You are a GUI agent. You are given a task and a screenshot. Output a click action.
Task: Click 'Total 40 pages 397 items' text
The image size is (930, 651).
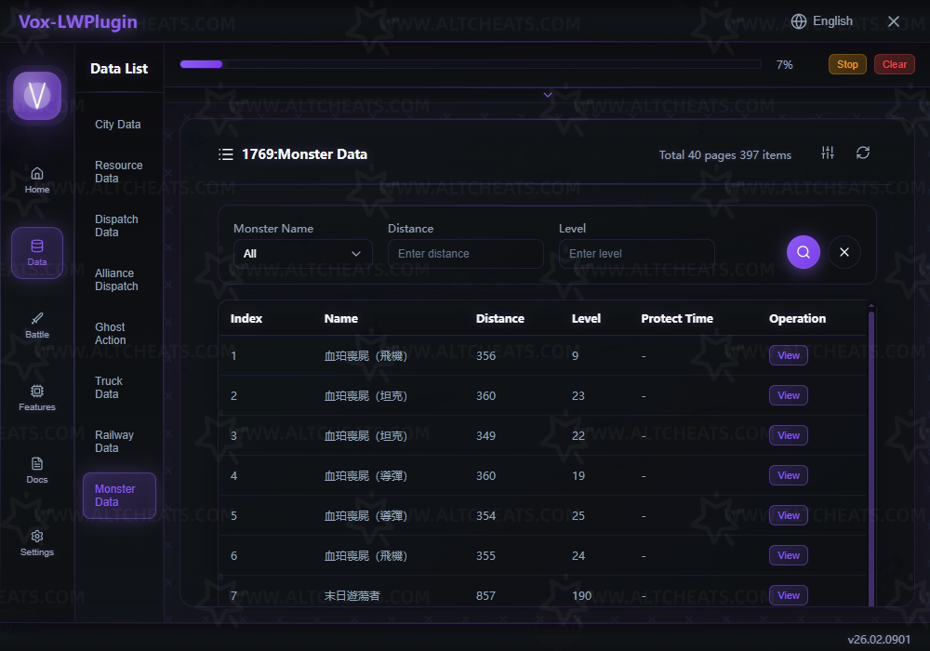724,155
